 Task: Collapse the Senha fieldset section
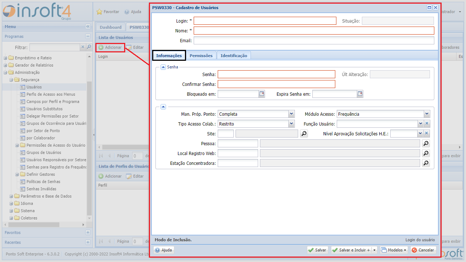coord(163,67)
